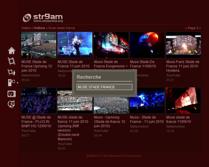Click the str9am logo

(43, 18)
